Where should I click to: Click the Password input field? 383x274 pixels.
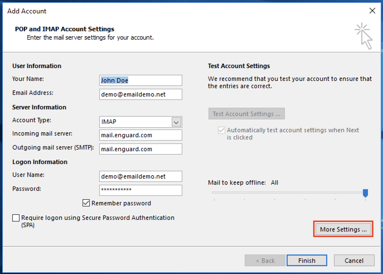[140, 190]
